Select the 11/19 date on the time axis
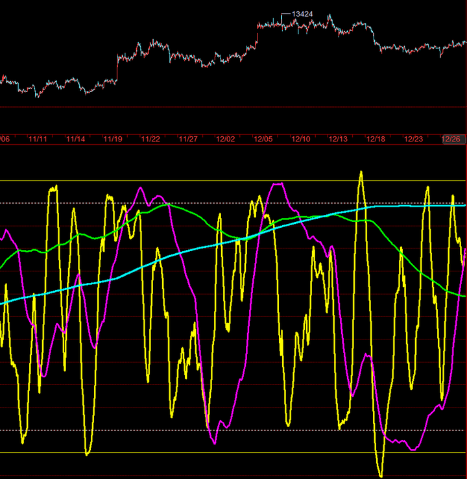Viewport: 467px width, 479px height. [113, 140]
